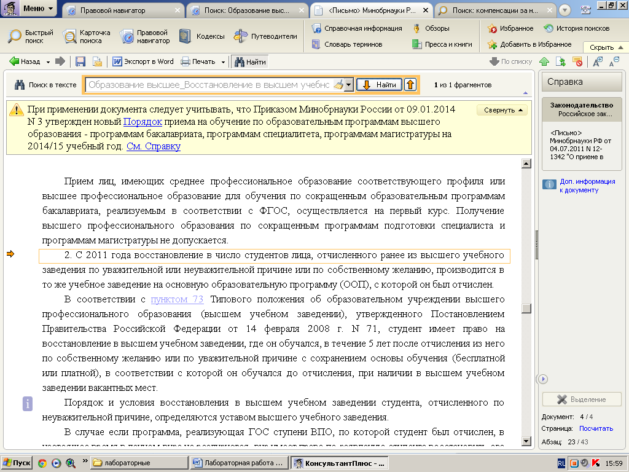Collapse search panel small triangle
The height and width of the screenshot is (472, 629).
(x=526, y=93)
